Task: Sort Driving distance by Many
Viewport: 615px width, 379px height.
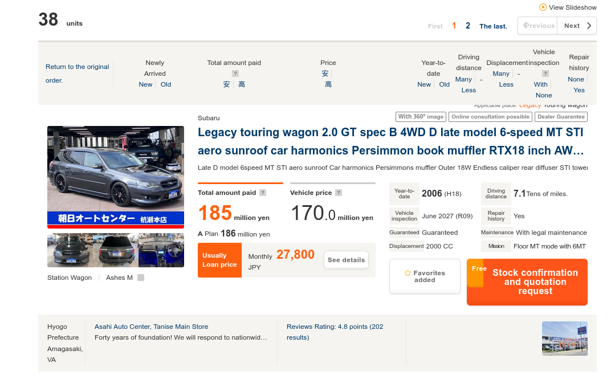Action: pos(463,79)
